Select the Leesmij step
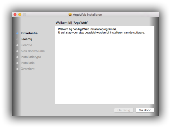 tap(26, 39)
